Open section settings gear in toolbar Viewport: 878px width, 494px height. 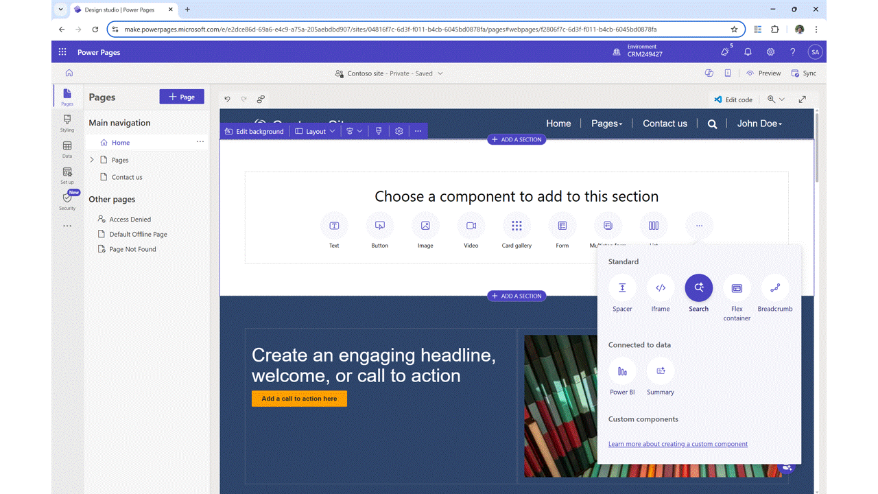(x=399, y=131)
